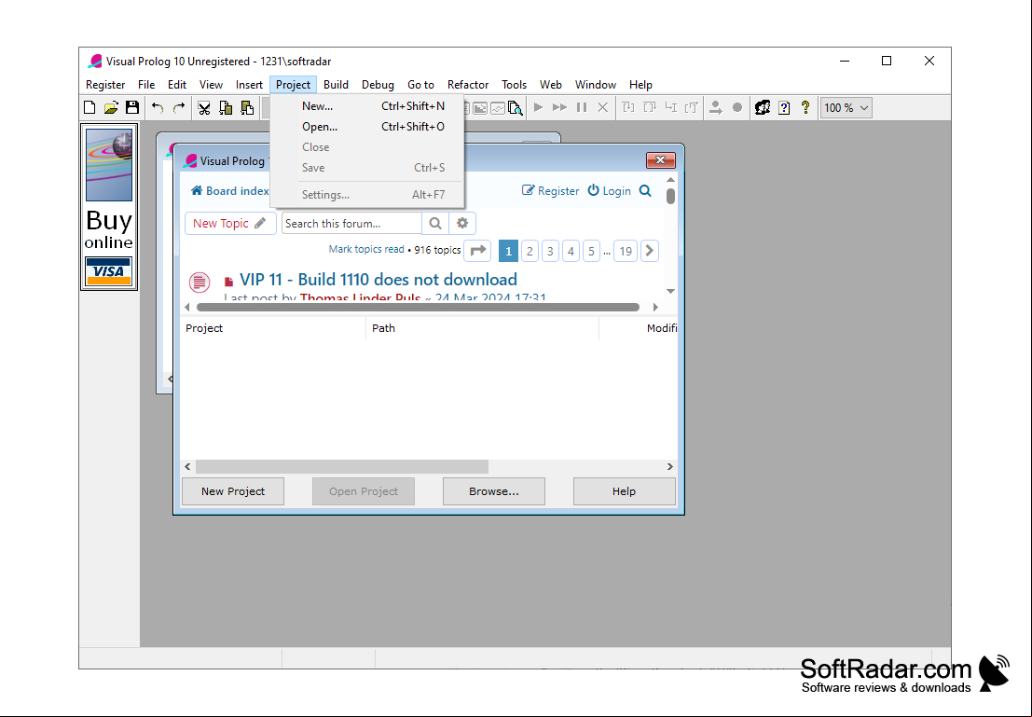Image resolution: width=1032 pixels, height=717 pixels.
Task: Open the Web menu
Action: pos(551,84)
